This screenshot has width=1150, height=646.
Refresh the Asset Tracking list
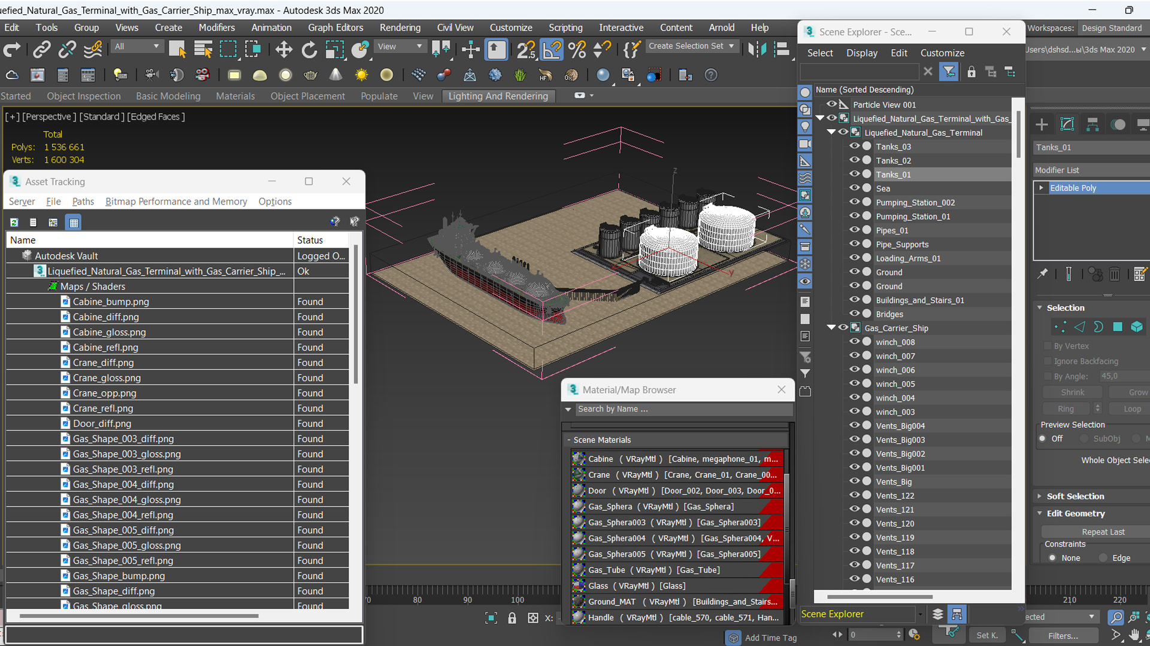14,223
